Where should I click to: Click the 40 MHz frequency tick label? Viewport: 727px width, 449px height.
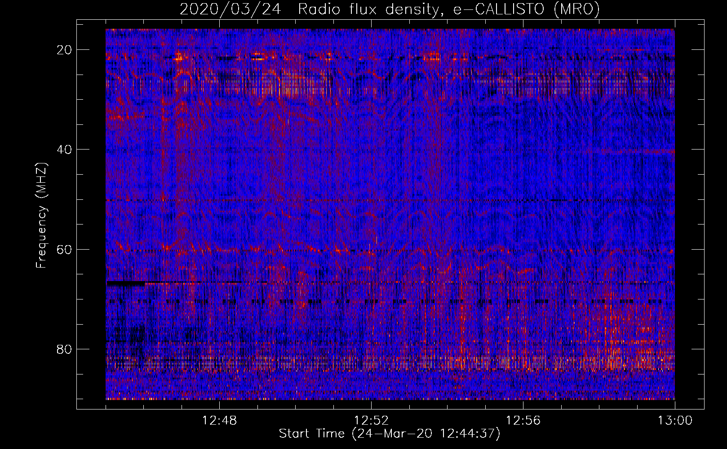point(64,150)
